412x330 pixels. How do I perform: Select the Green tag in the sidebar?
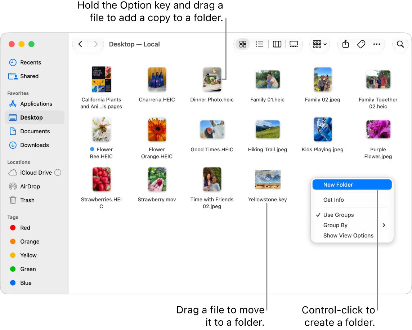[35, 269]
